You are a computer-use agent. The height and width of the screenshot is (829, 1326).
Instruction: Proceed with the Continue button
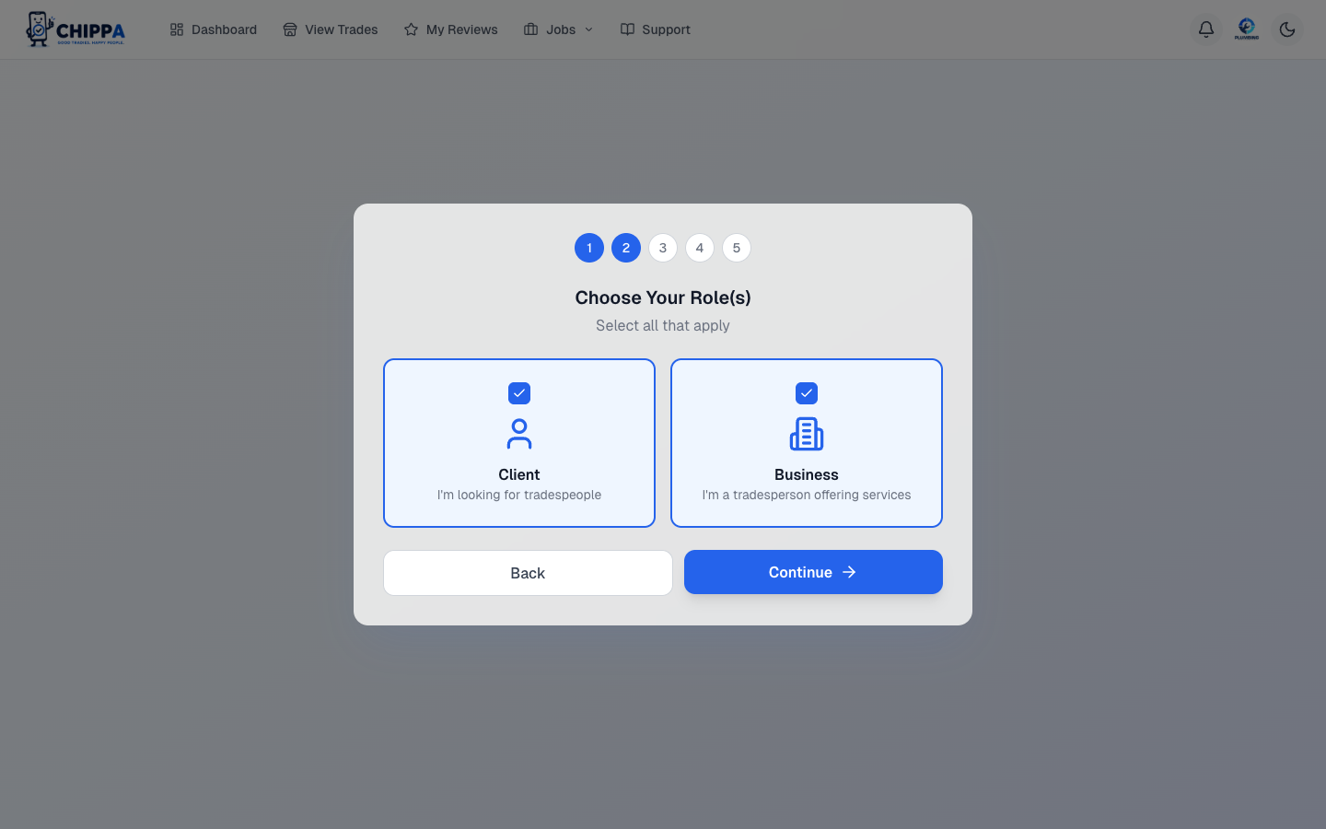tap(813, 572)
